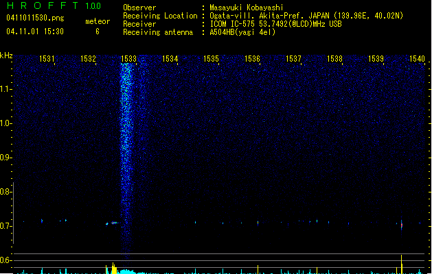
Task: Click the 1534 time axis label
Action: point(170,58)
